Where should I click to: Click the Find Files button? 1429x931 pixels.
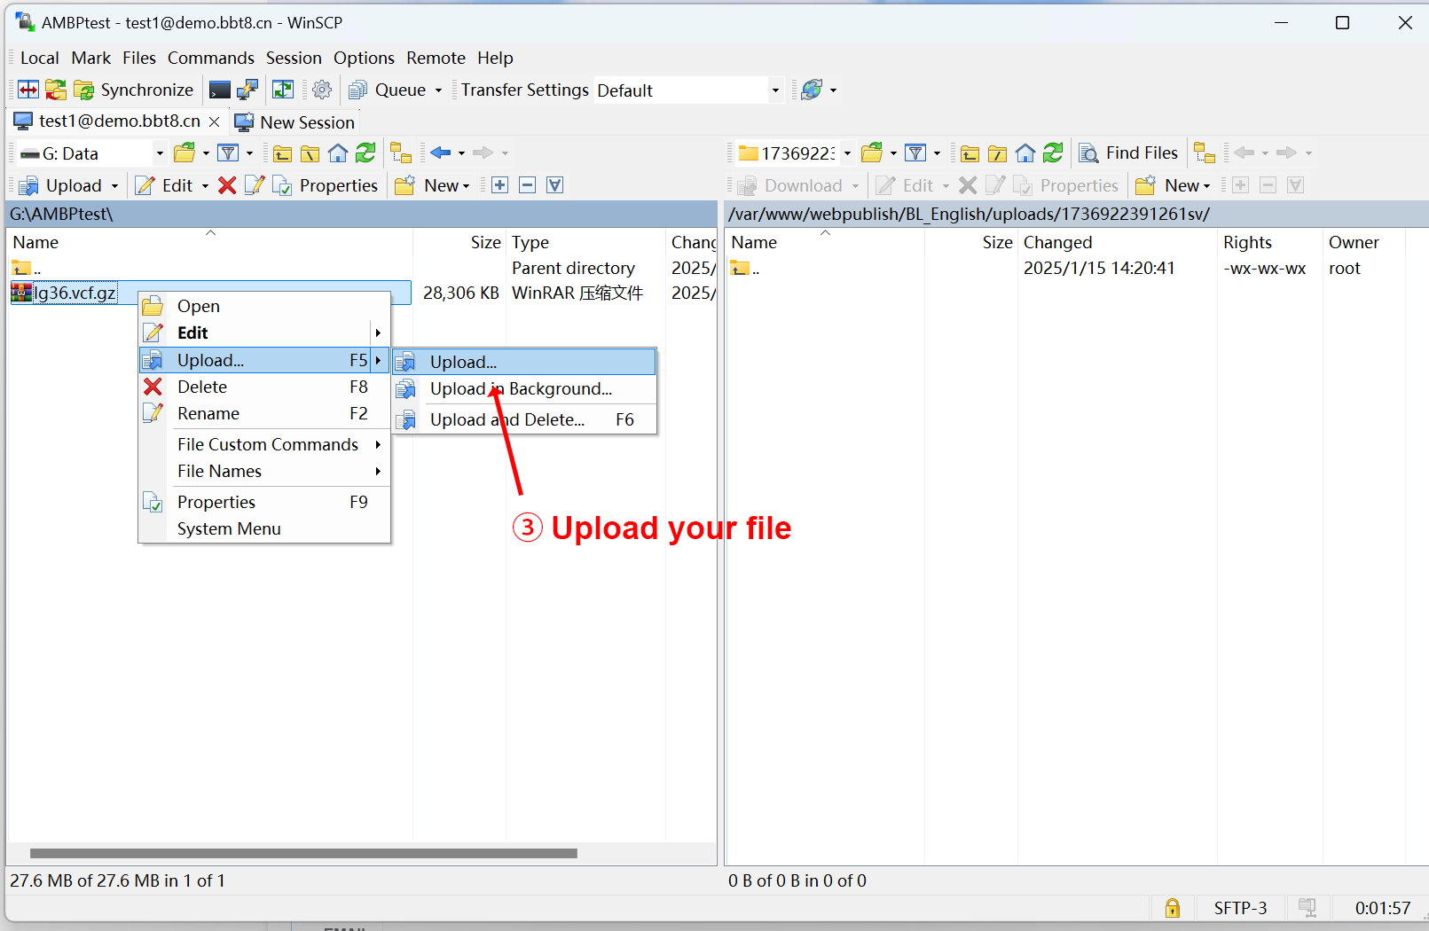[x=1128, y=153]
